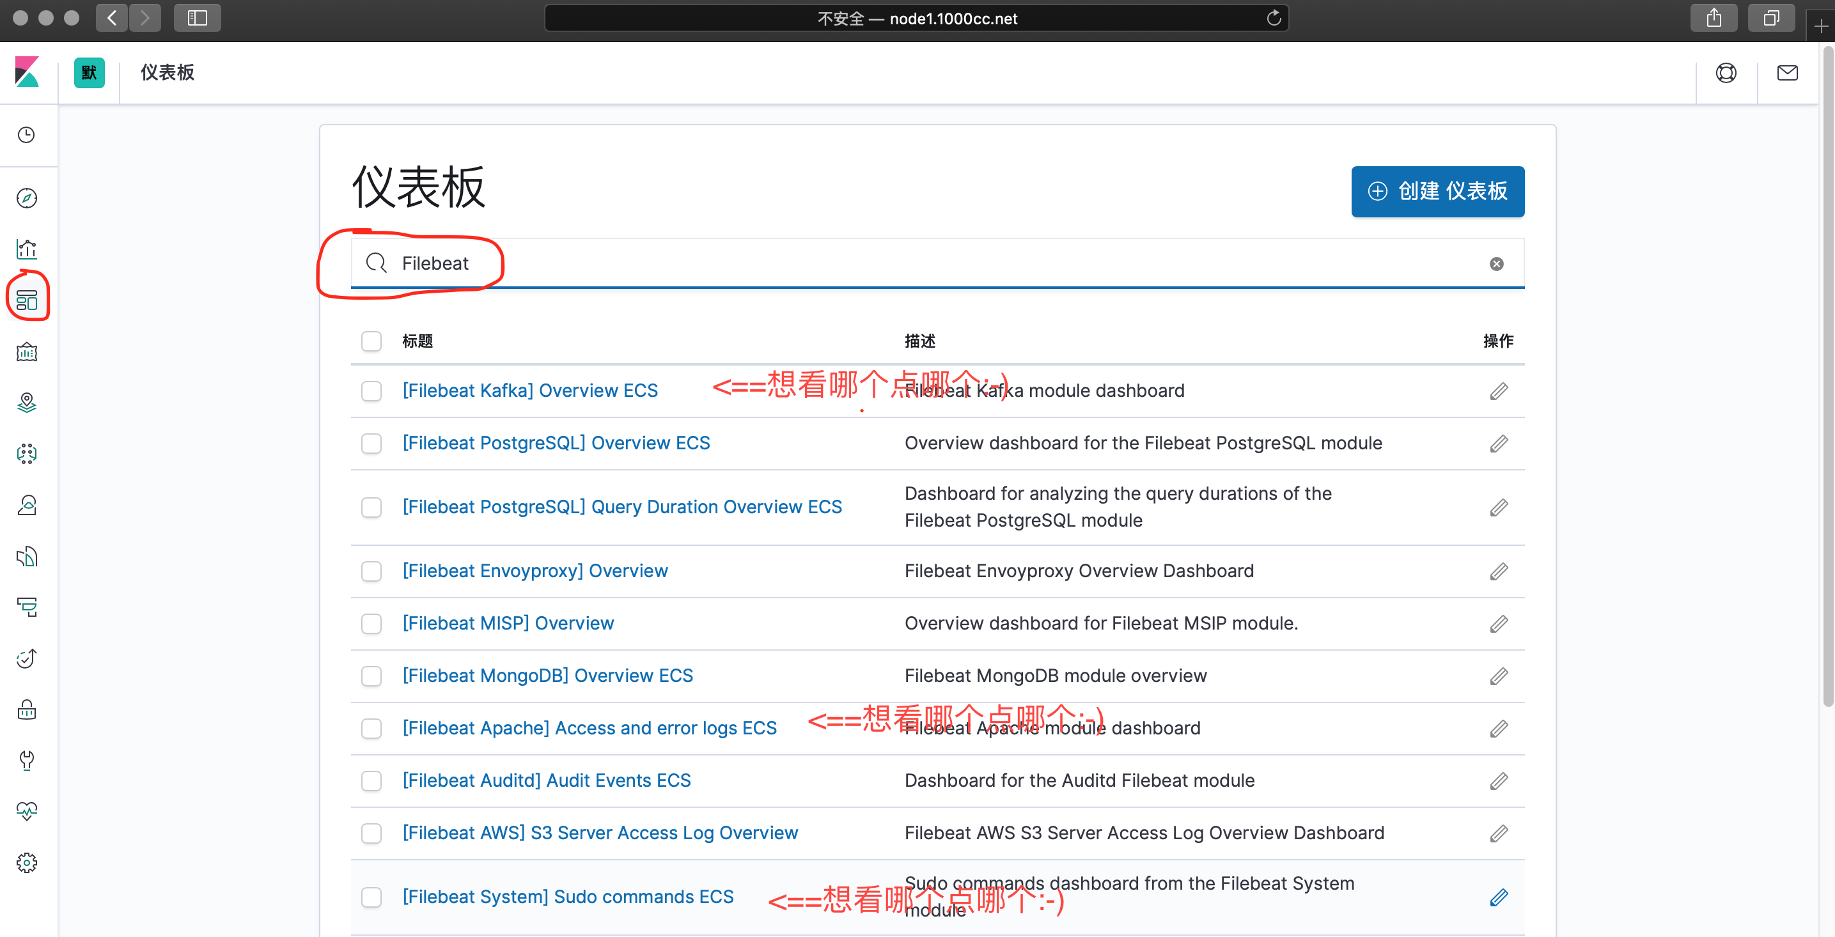The width and height of the screenshot is (1835, 937).
Task: Clear the Filebeat search with X icon
Action: coord(1496,264)
